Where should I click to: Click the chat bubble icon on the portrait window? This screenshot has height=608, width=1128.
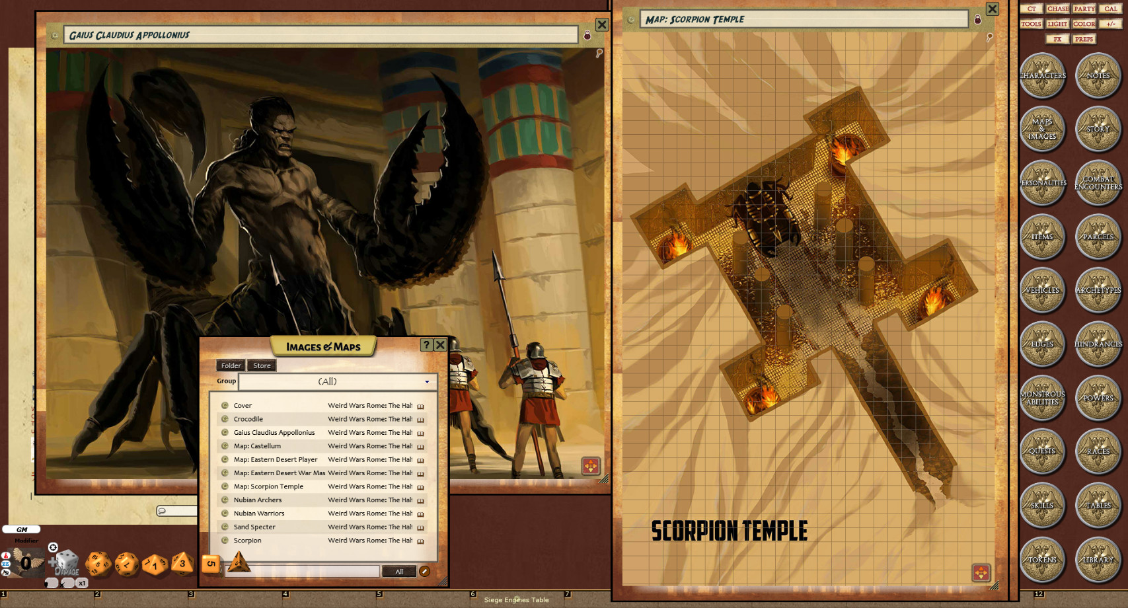tap(161, 510)
